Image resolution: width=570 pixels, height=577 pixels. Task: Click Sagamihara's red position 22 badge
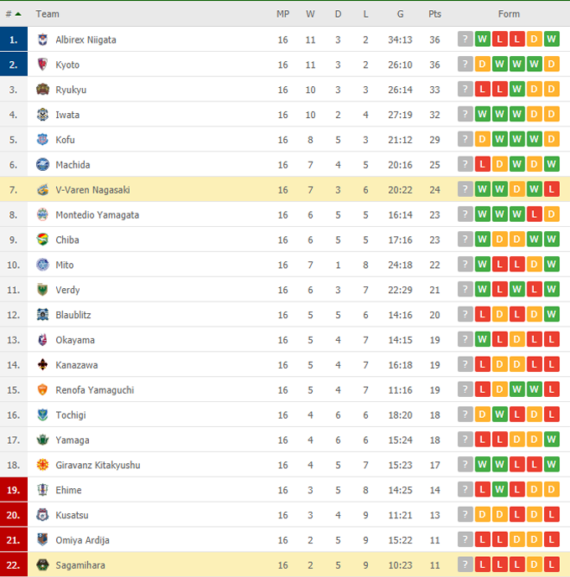[x=13, y=565]
